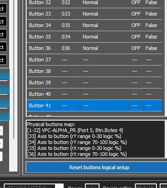Select the Button 33 row name

click(x=40, y=14)
